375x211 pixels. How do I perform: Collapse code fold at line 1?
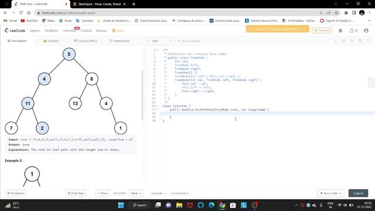[157, 50]
